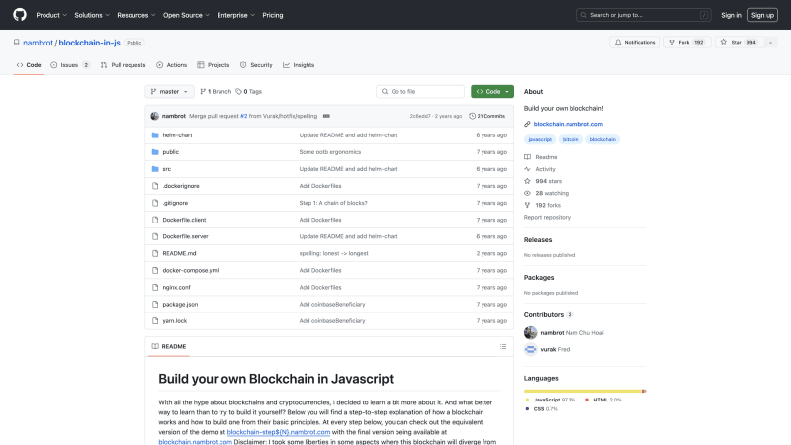Expand the Resources menu
The image size is (791, 445).
pos(136,15)
